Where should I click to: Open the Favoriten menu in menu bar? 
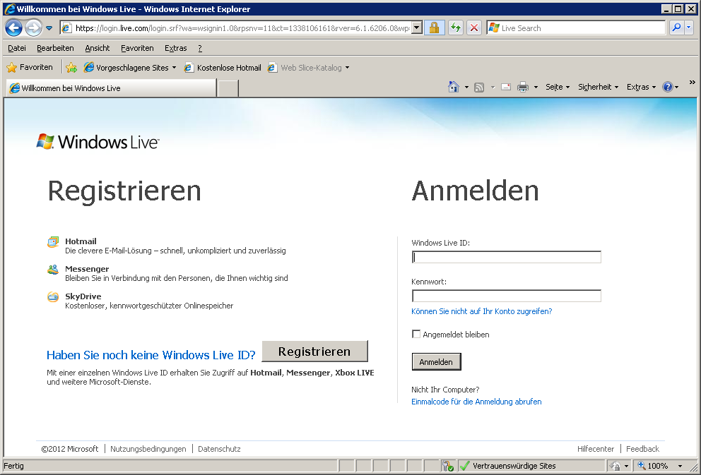click(137, 48)
